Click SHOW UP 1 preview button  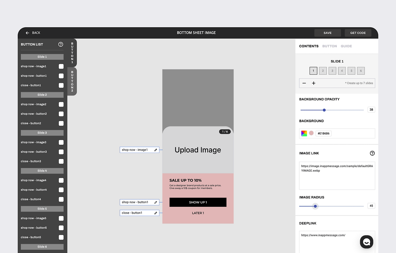tap(198, 202)
